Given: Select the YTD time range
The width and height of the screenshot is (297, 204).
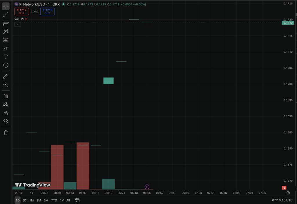Looking at the screenshot, I should pos(54,200).
